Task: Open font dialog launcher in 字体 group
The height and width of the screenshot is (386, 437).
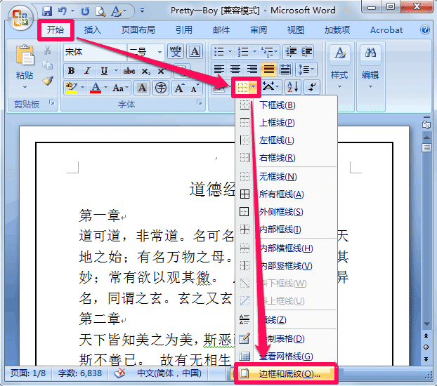Action: (x=200, y=102)
